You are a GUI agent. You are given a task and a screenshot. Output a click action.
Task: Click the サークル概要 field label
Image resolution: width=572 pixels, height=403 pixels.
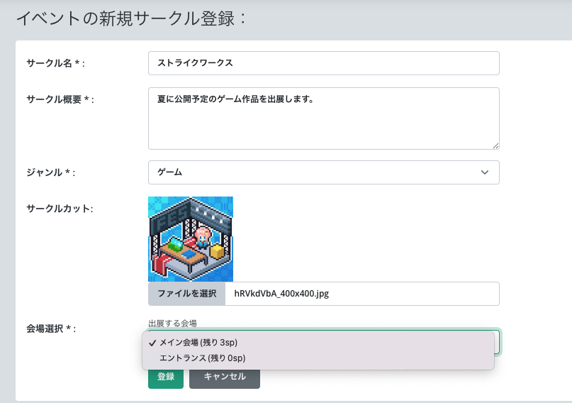[60, 99]
